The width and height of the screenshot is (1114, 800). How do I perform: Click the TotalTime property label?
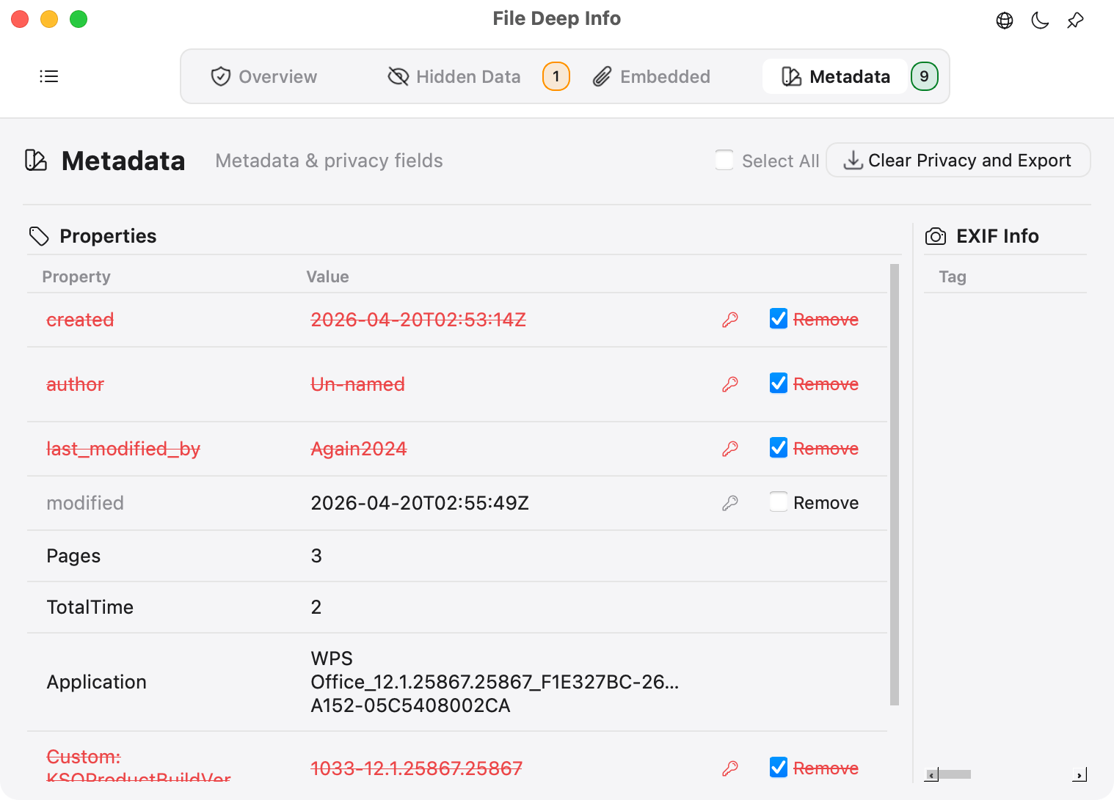click(x=90, y=607)
